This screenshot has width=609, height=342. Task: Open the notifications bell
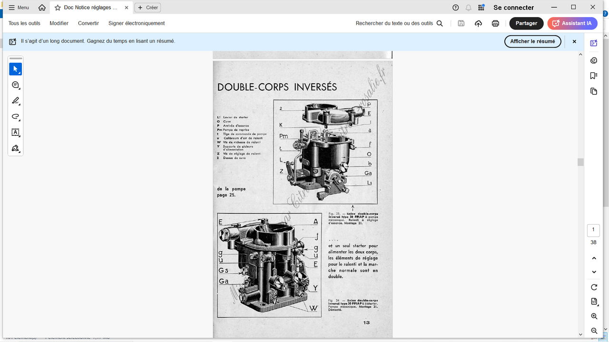click(469, 8)
